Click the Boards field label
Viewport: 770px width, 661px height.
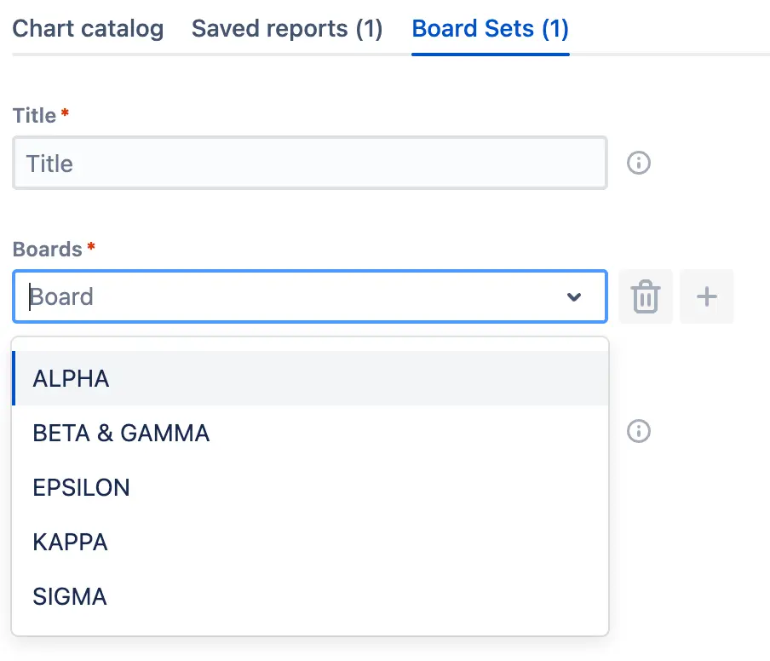(x=47, y=250)
